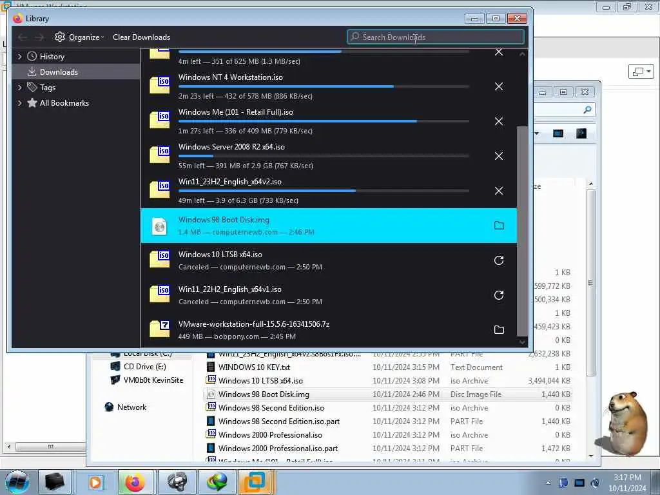This screenshot has height=495, width=660.
Task: Click the Win11_23H2 download progress bar
Action: pos(324,191)
